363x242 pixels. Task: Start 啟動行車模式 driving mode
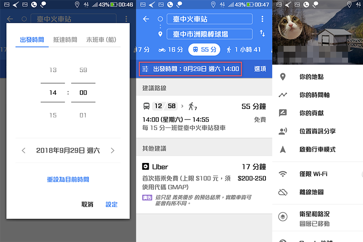point(318,149)
